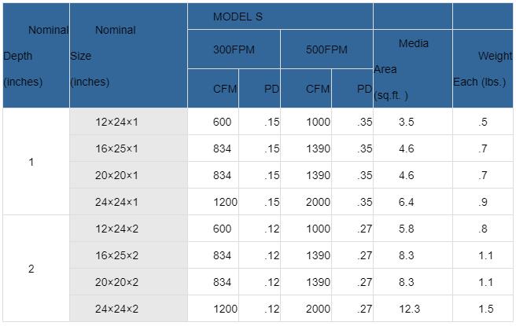Click the MODEL S header cell

pyautogui.click(x=280, y=16)
